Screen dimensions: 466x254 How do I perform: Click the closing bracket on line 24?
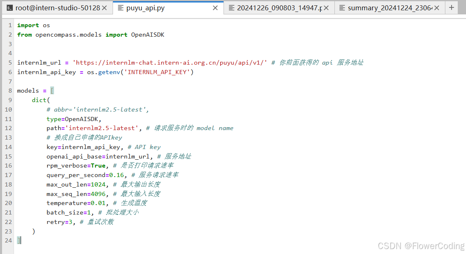(x=19, y=240)
